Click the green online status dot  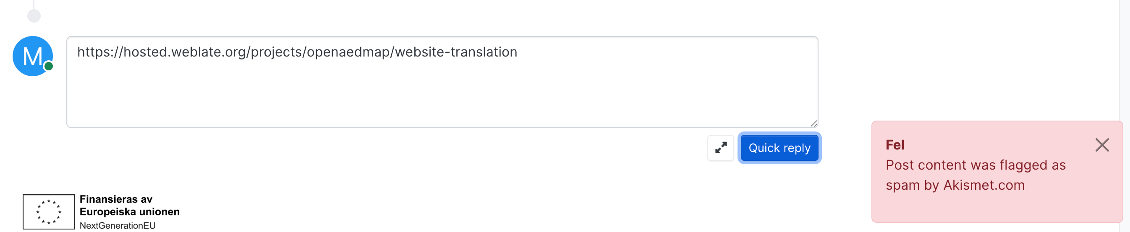pyautogui.click(x=49, y=66)
